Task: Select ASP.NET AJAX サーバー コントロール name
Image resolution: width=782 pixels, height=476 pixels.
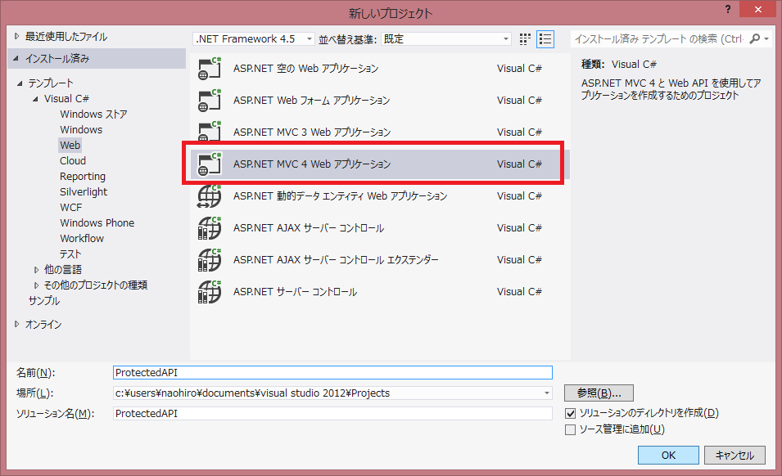Action: pyautogui.click(x=309, y=227)
